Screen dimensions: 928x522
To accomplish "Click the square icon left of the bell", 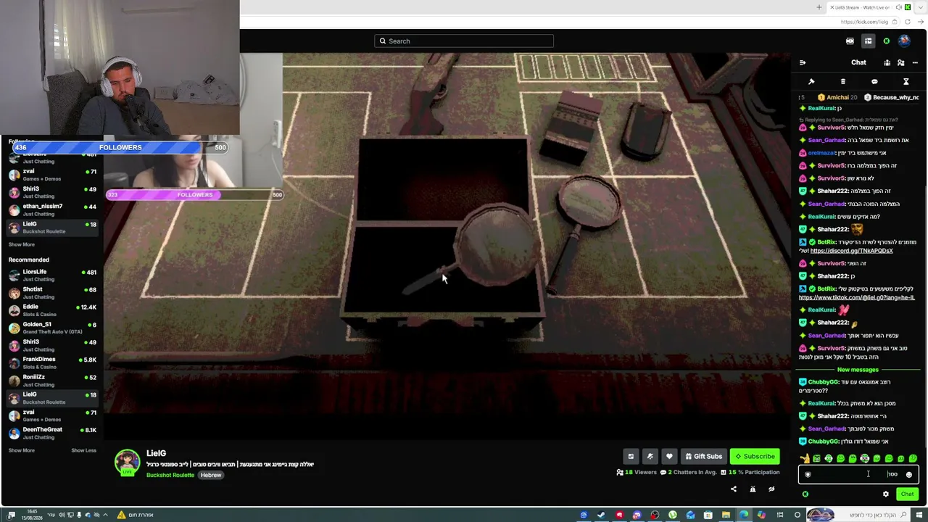I will pyautogui.click(x=631, y=456).
